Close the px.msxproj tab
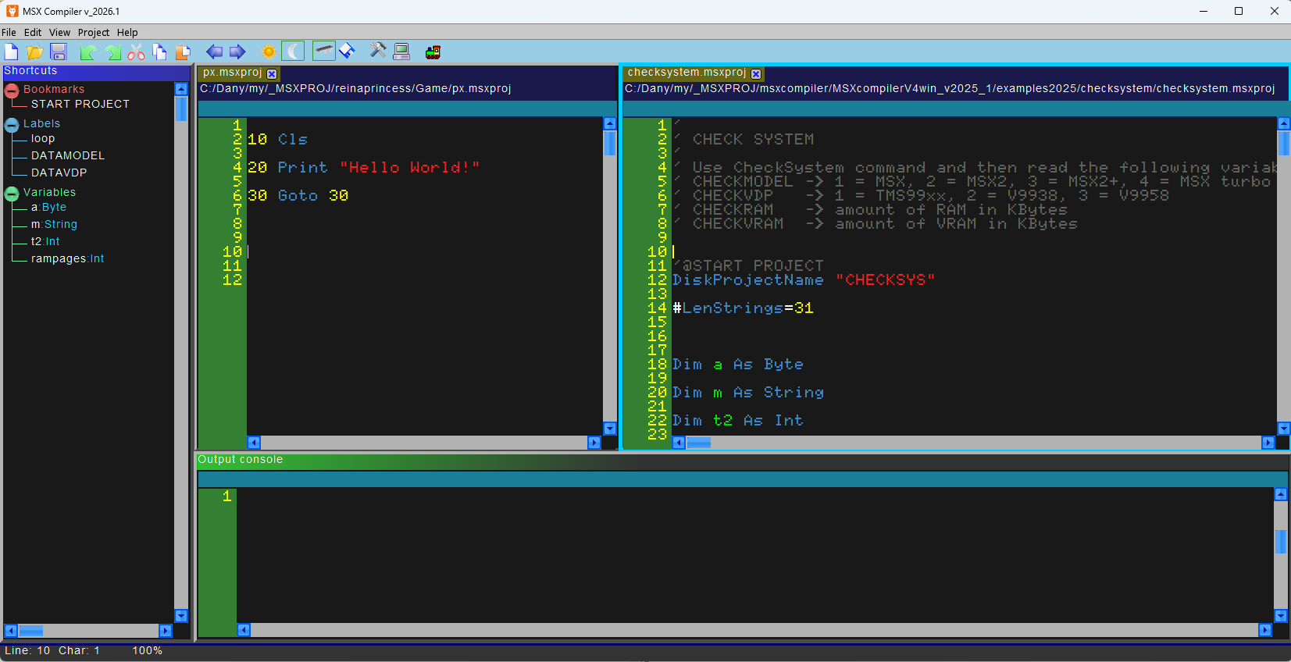The height and width of the screenshot is (662, 1291). pos(272,73)
